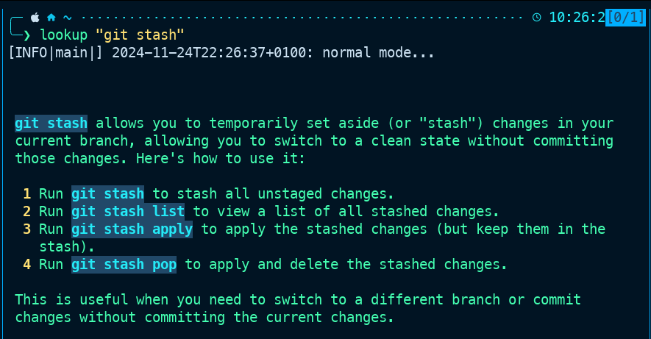Click highlighted 'git stash' in step 1
Viewport: 651px width, 339px height.
point(107,193)
